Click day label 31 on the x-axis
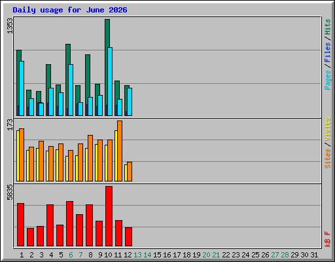This screenshot has width=335, height=262. [314, 255]
